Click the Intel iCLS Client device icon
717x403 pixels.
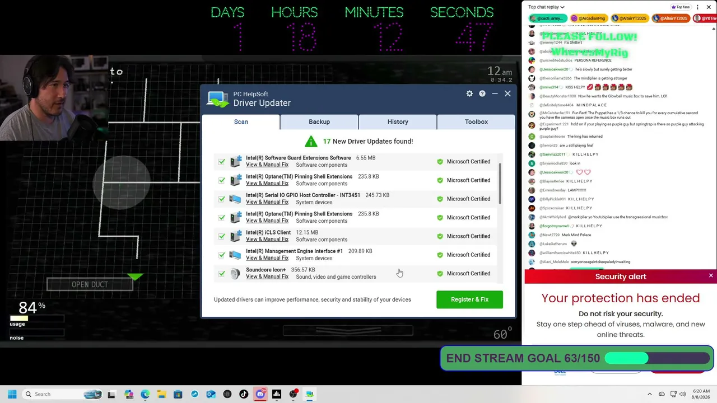pos(235,236)
